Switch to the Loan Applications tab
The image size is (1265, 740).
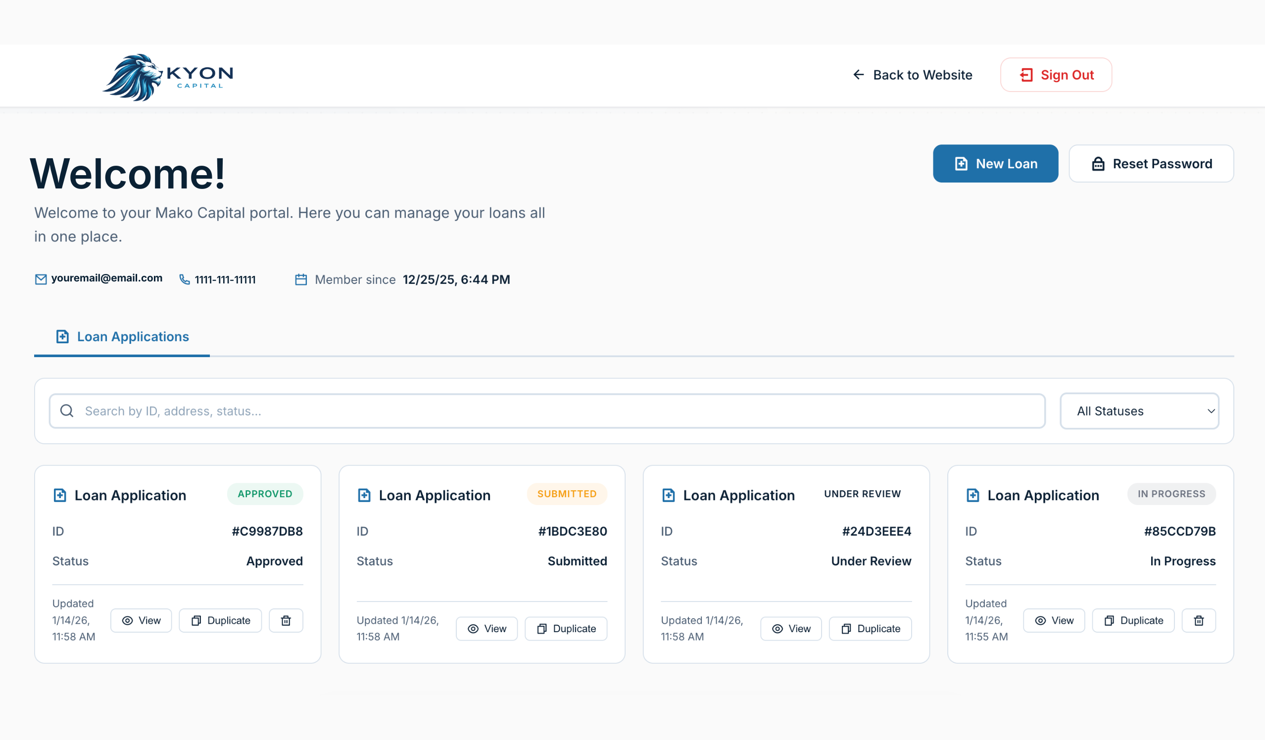point(121,337)
